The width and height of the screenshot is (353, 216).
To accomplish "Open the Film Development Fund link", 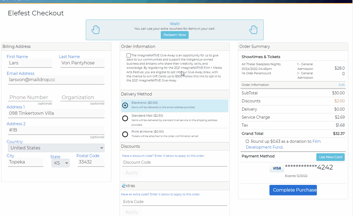I will coord(283,144).
